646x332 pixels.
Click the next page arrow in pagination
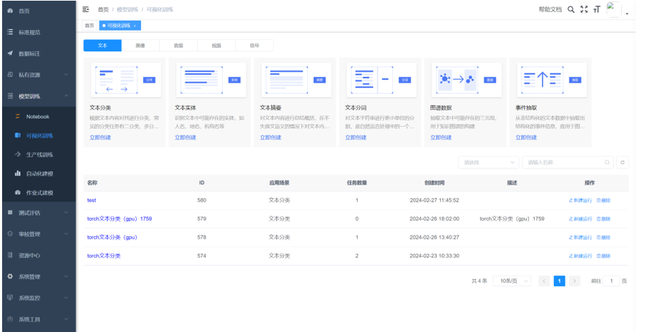tap(574, 281)
